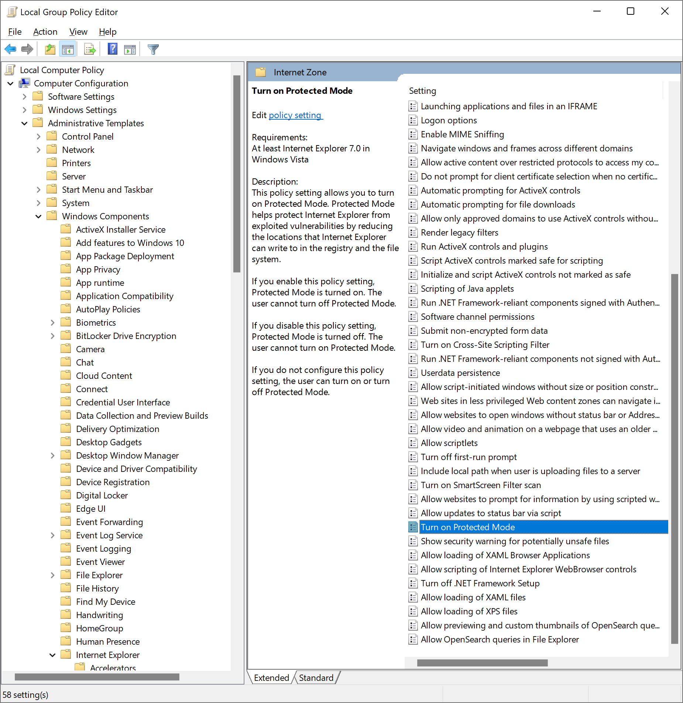Click the settings list horizontal scrollbar
The height and width of the screenshot is (703, 683).
[x=482, y=663]
